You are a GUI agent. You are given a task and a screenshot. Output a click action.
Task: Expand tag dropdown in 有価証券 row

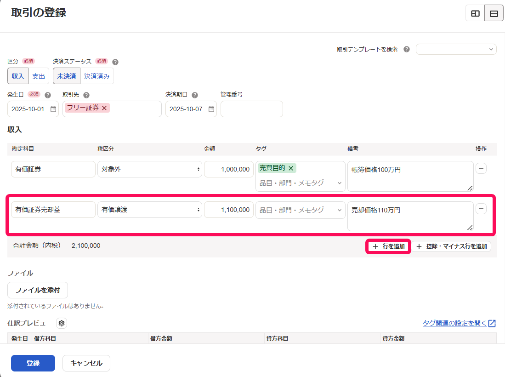click(x=339, y=183)
